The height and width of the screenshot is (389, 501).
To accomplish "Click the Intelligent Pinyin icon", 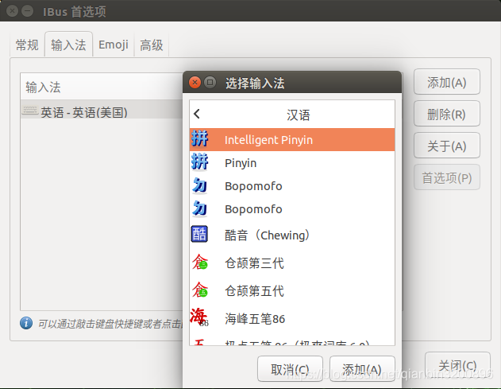I will tap(200, 139).
